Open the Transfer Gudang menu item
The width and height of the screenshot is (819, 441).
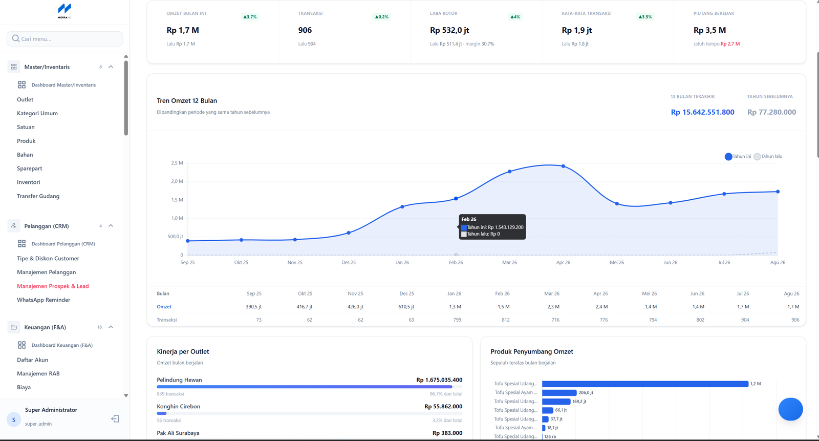(x=38, y=196)
